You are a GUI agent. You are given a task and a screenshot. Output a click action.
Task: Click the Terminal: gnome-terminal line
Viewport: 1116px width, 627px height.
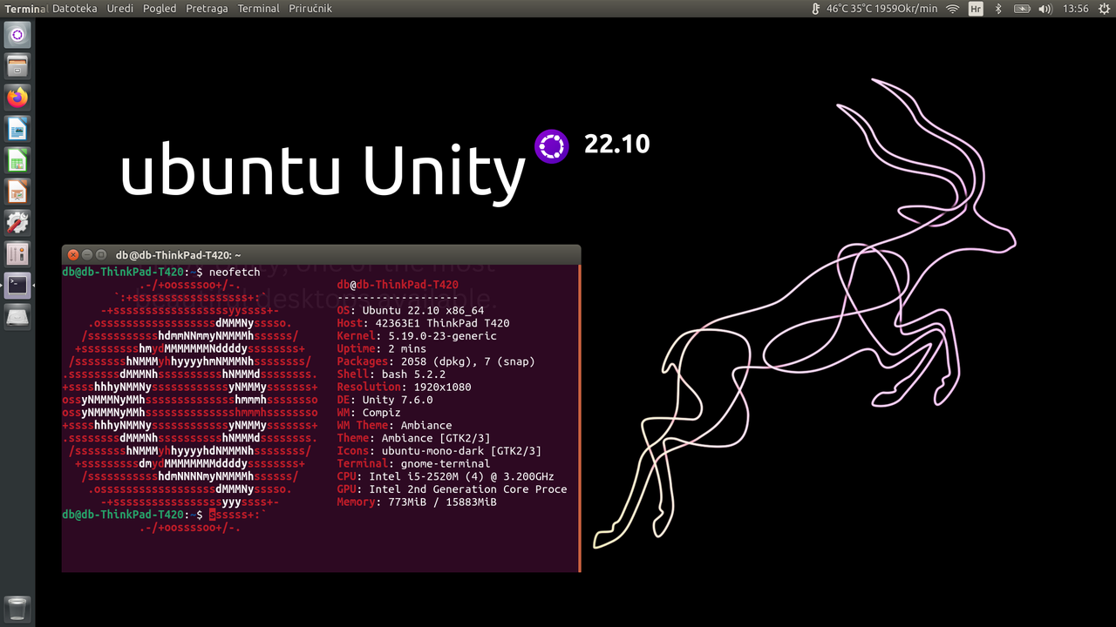(414, 463)
